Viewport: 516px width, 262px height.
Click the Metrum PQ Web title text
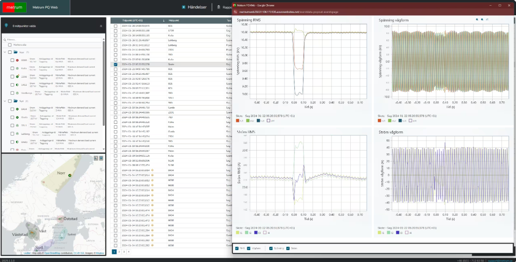[x=45, y=7]
